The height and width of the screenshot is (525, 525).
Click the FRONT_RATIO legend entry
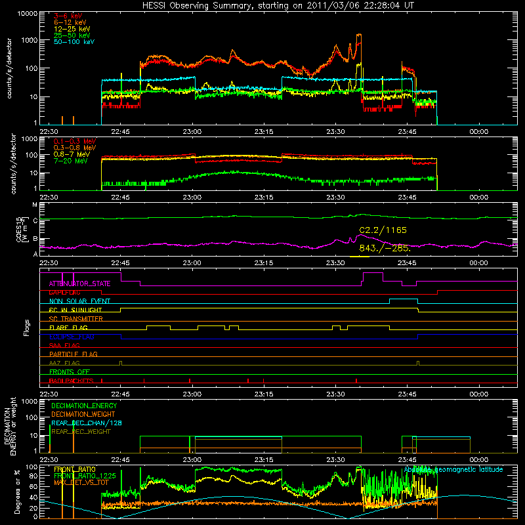[75, 469]
